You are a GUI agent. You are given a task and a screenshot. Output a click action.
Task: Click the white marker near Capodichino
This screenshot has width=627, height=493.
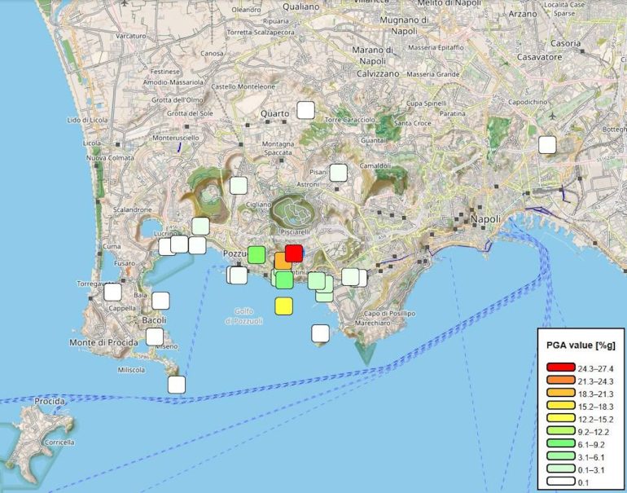point(547,144)
